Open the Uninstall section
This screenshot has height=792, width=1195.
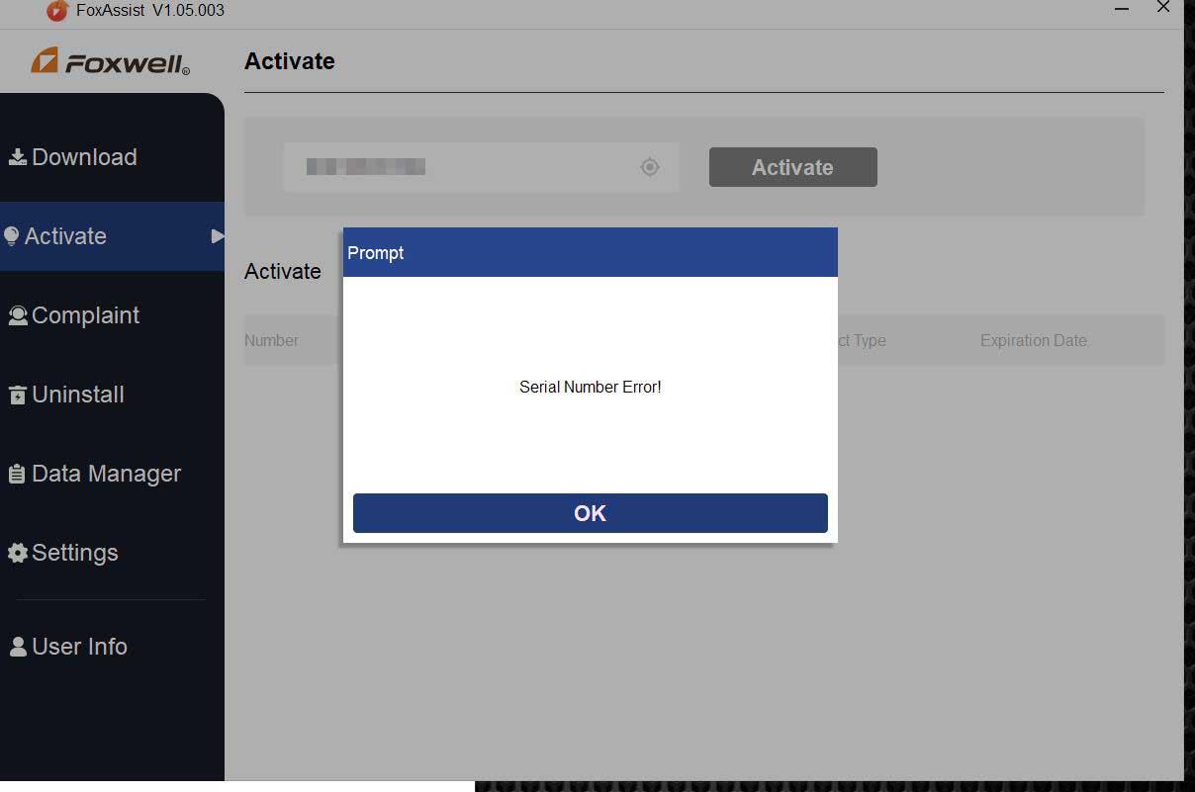pyautogui.click(x=112, y=395)
